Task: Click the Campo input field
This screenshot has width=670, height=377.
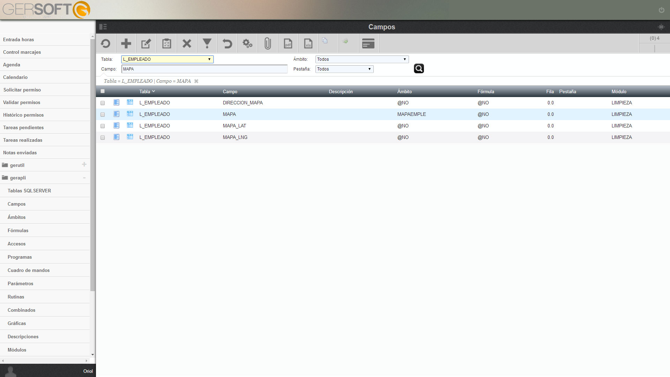Action: point(204,69)
